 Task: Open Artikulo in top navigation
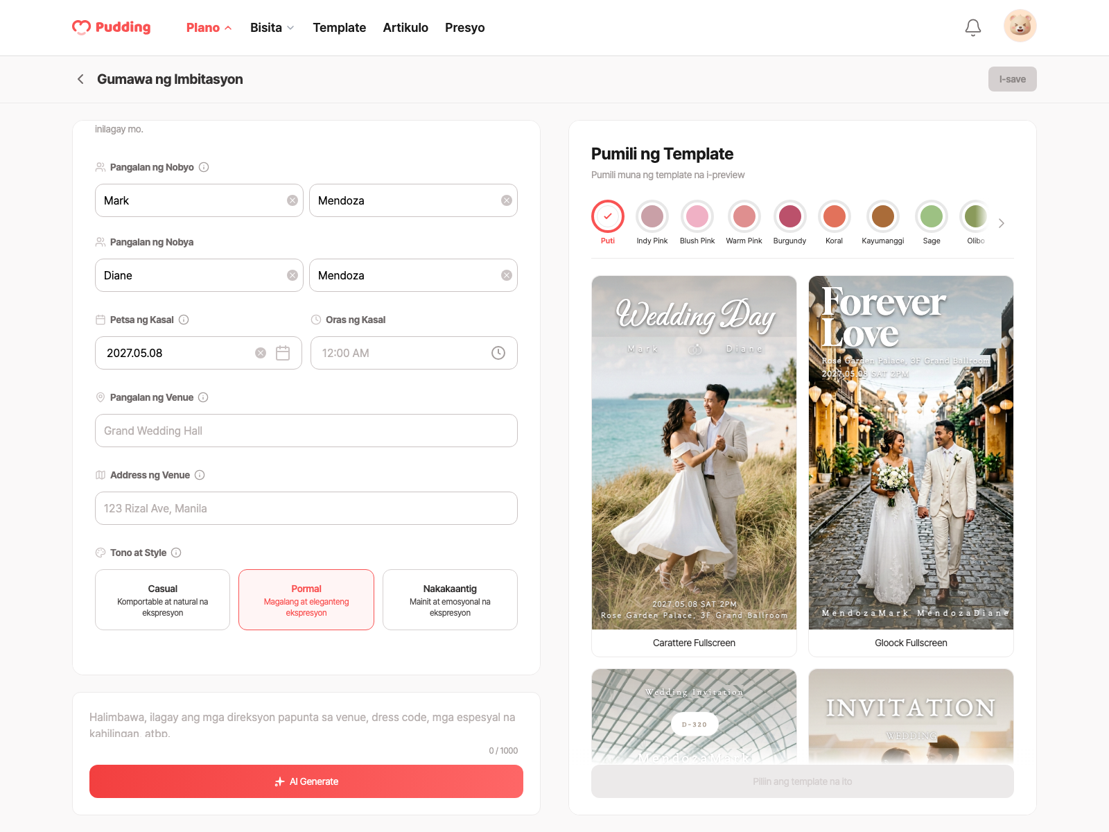[405, 28]
